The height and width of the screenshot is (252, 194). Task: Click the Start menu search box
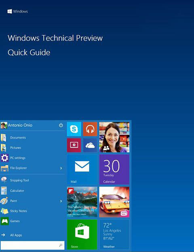click(32, 245)
